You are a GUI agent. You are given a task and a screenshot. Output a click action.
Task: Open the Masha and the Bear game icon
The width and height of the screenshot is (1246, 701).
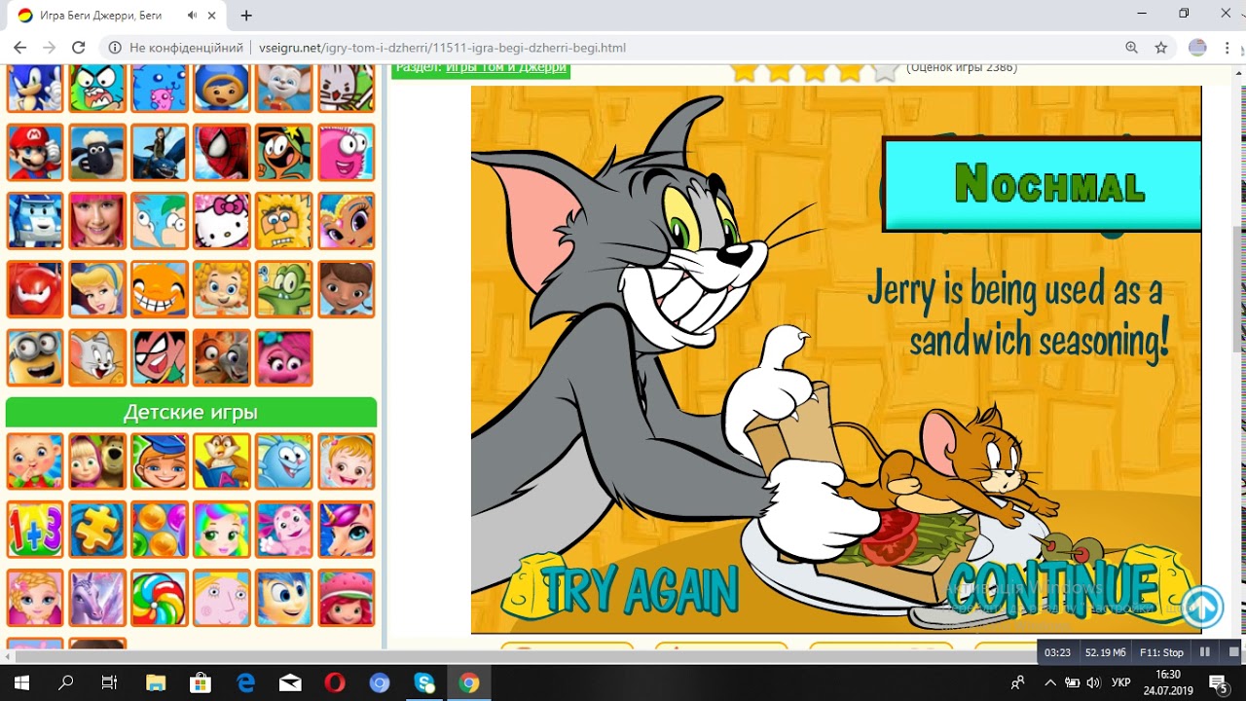[x=97, y=461]
